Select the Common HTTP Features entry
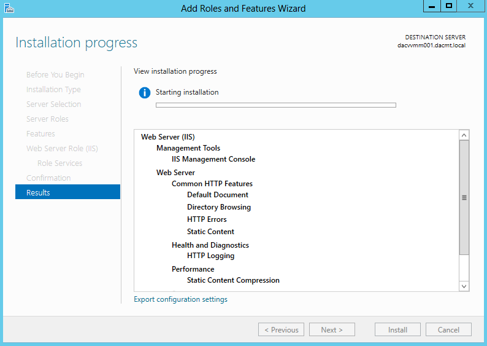This screenshot has width=487, height=346. click(x=212, y=184)
